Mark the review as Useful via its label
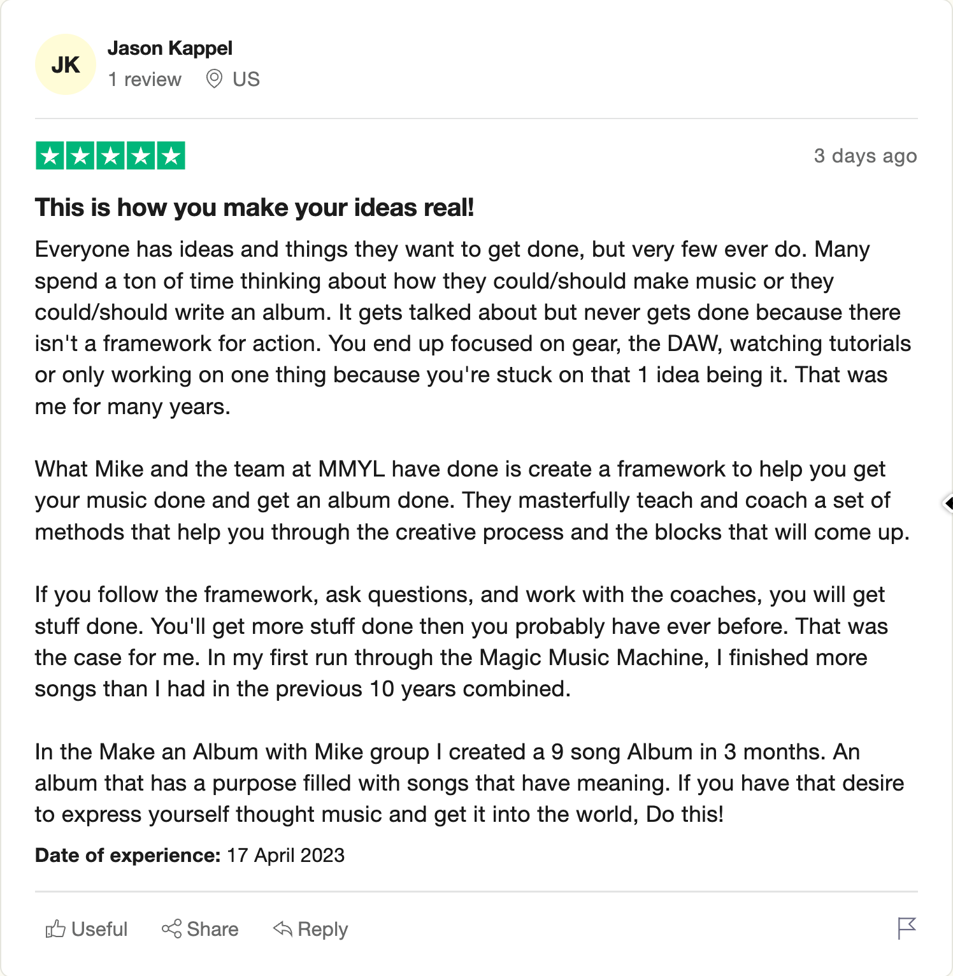 (99, 929)
